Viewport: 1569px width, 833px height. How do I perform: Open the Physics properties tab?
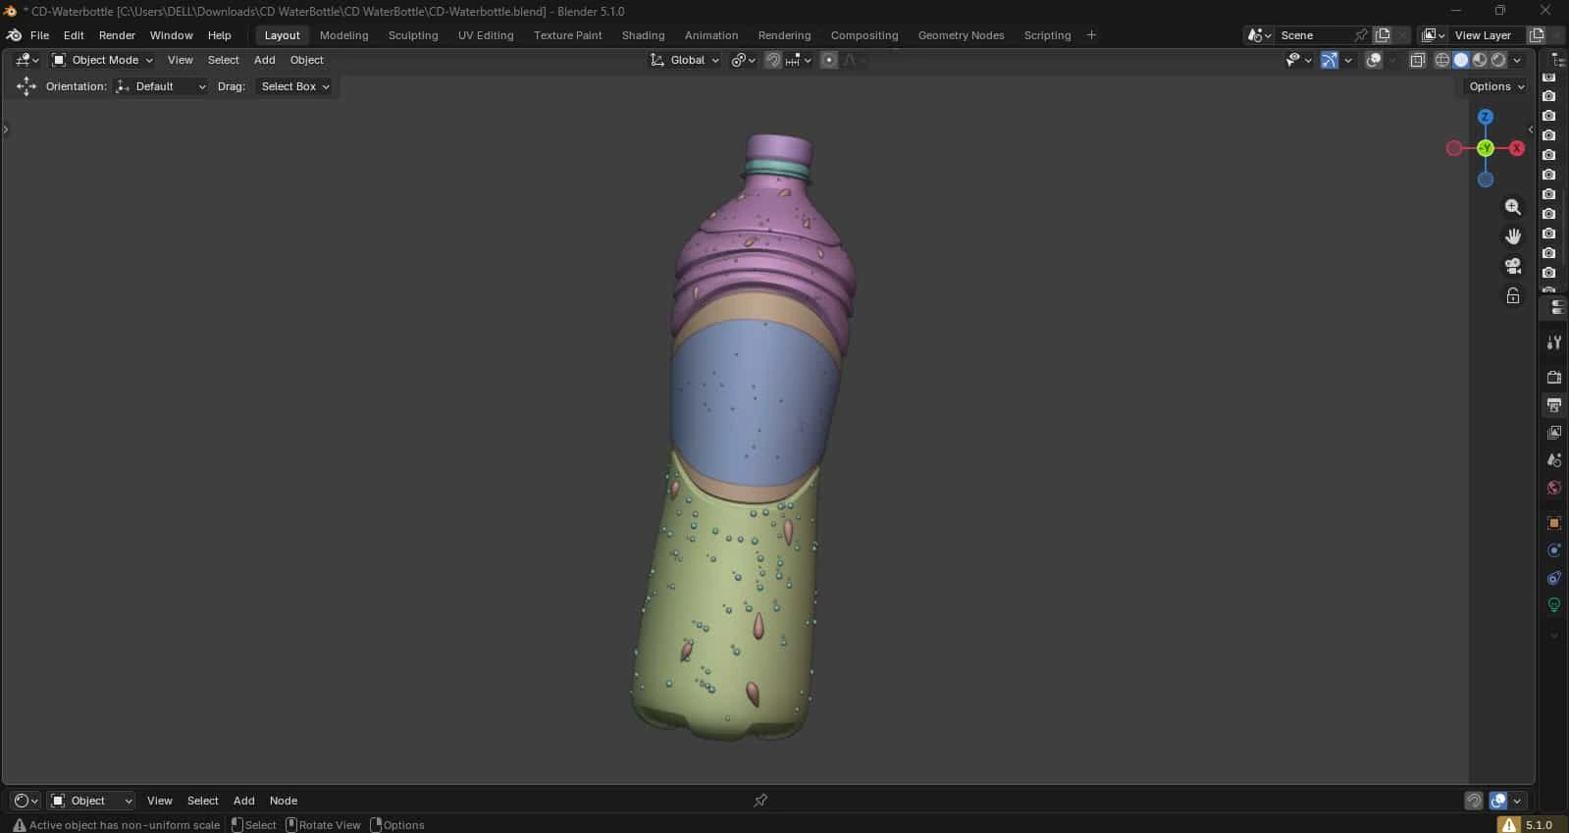[x=1553, y=550]
